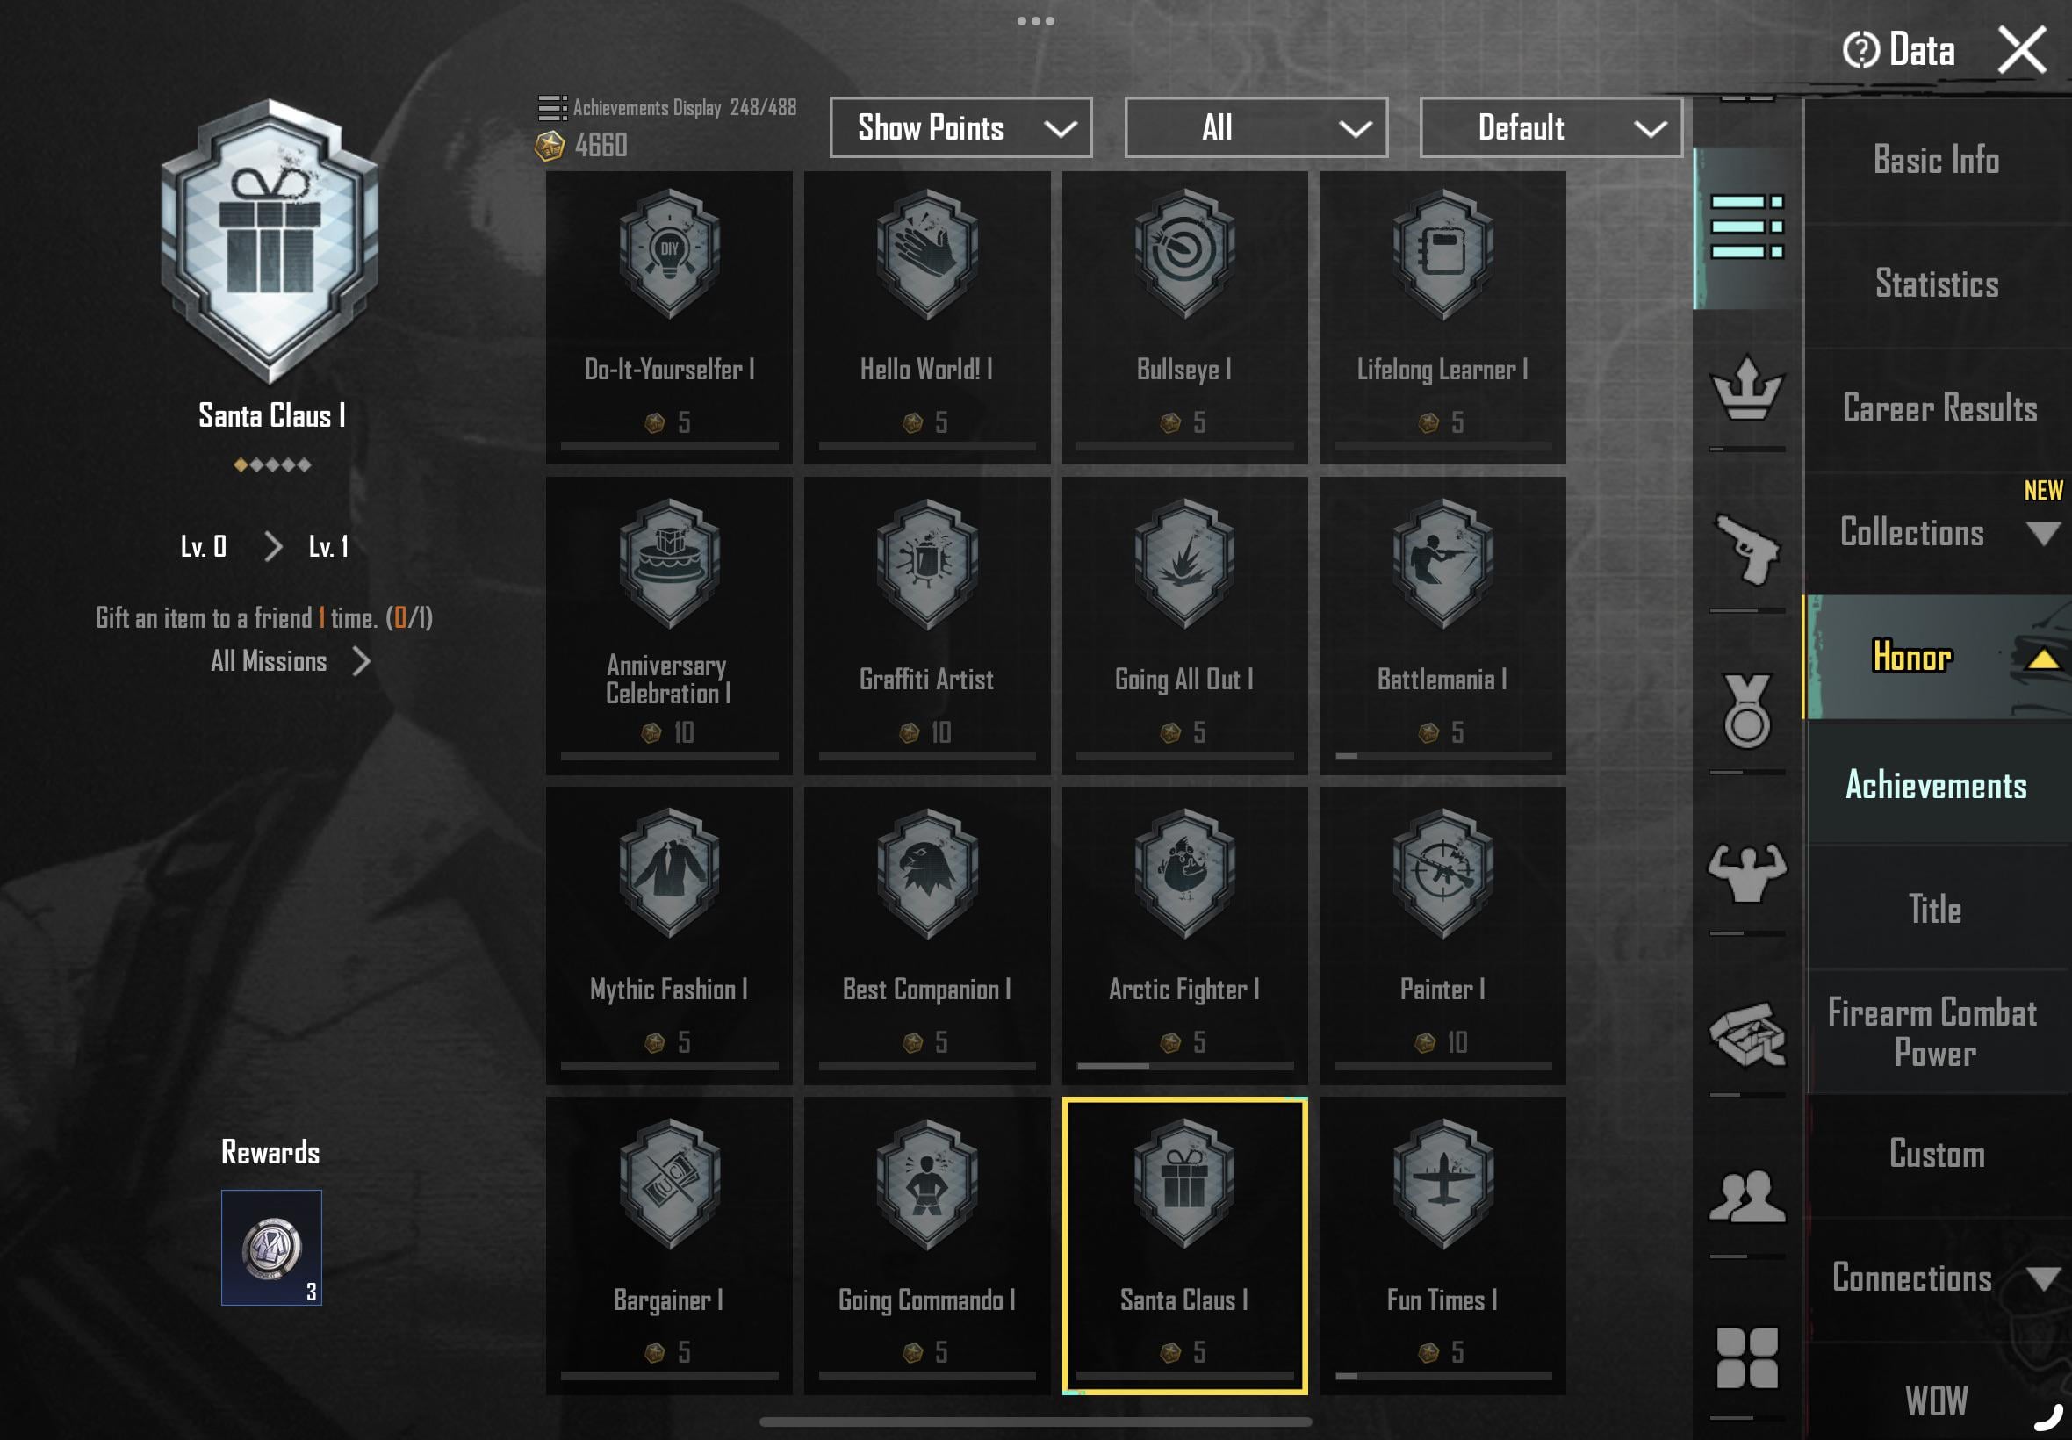2072x1440 pixels.
Task: Select the crown category icon
Action: tap(1746, 389)
